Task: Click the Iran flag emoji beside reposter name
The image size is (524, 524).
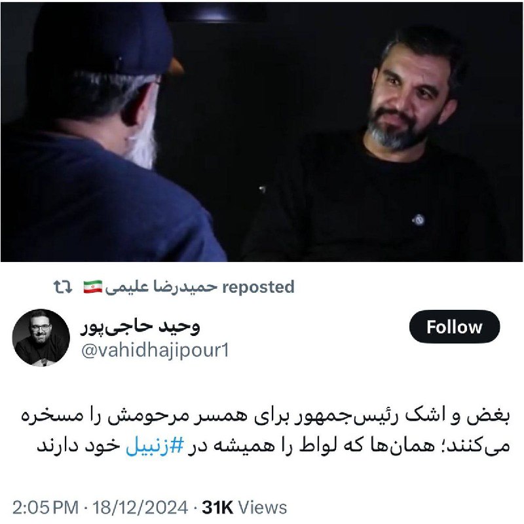Action: tap(93, 287)
